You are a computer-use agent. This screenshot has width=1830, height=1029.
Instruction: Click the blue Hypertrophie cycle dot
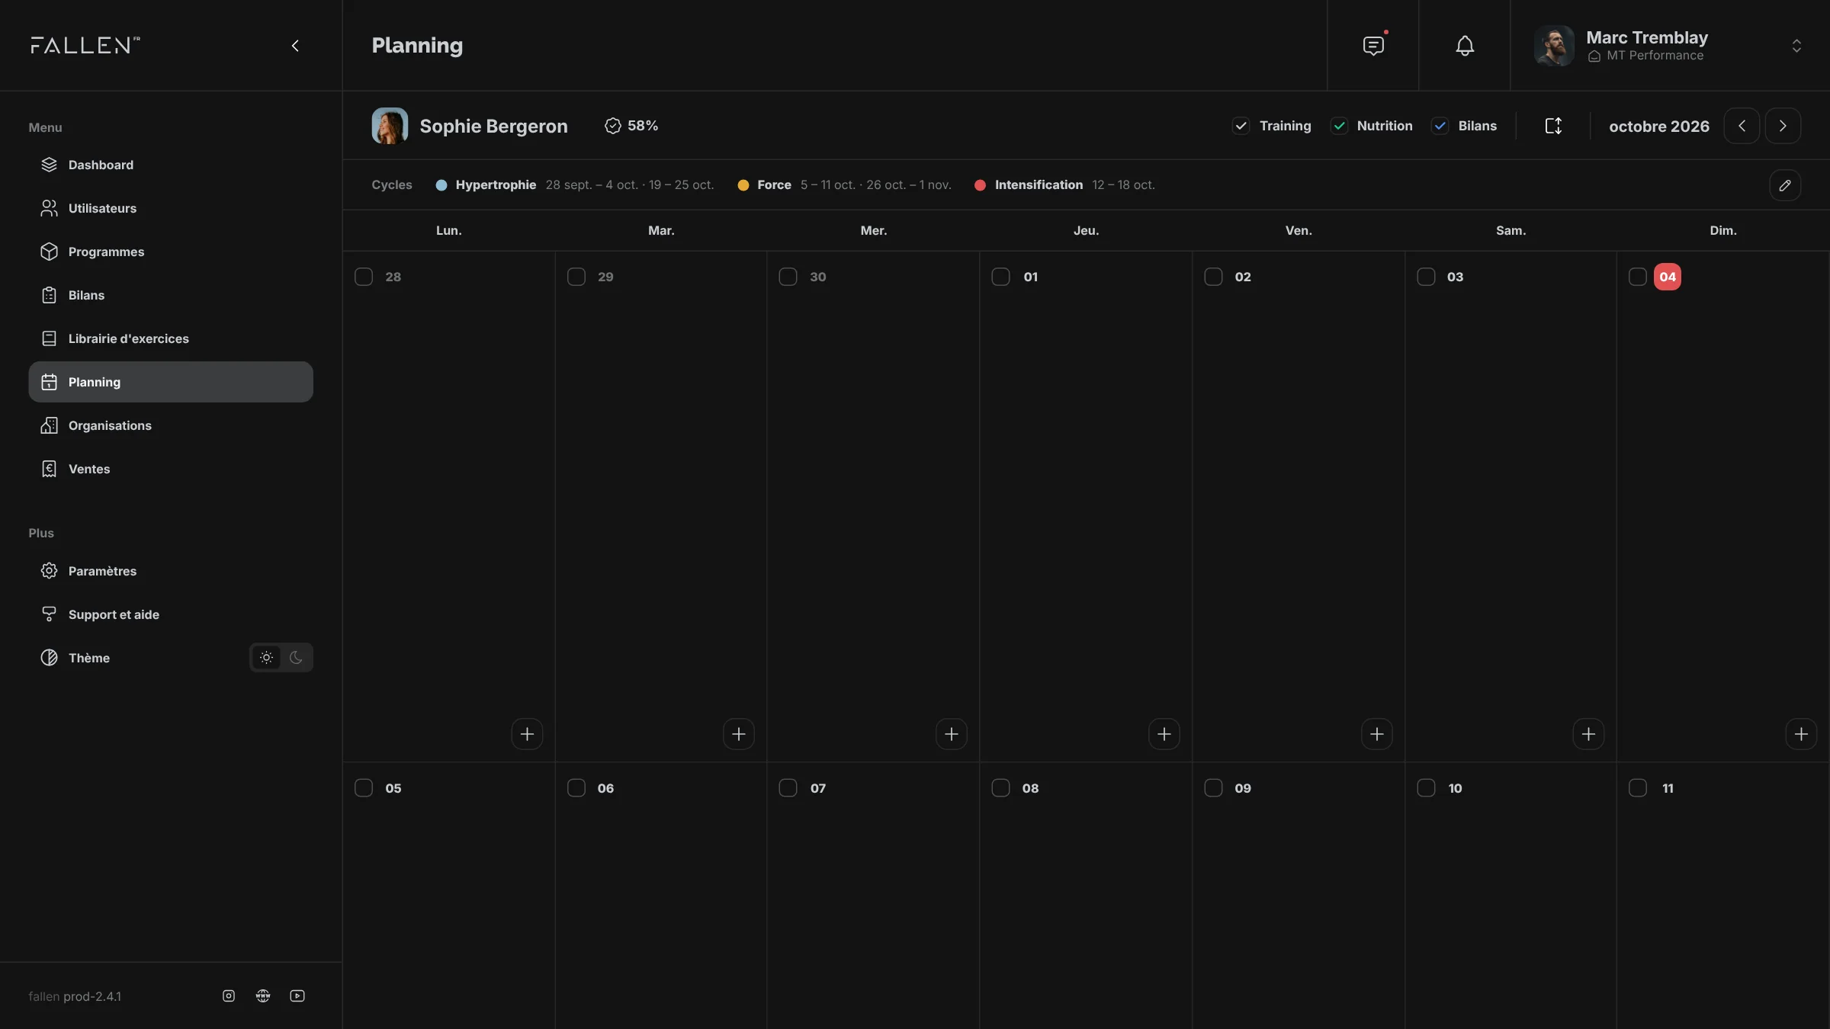pyautogui.click(x=441, y=185)
